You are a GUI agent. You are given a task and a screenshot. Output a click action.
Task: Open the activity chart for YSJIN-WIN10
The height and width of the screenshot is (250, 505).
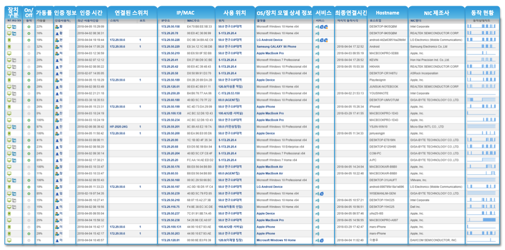pyautogui.click(x=481, y=127)
